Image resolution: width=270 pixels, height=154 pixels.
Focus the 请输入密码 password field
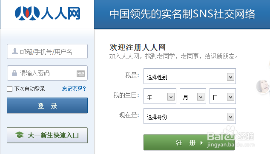click(x=47, y=73)
